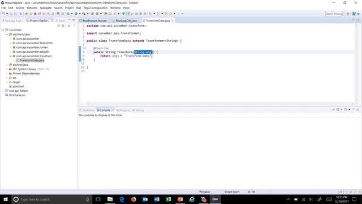Minimize the Project Explorer panel
Screen dimensions: 362x204
pos(69,20)
